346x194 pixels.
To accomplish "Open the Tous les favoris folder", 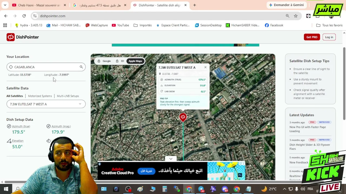I will [x=329, y=25].
